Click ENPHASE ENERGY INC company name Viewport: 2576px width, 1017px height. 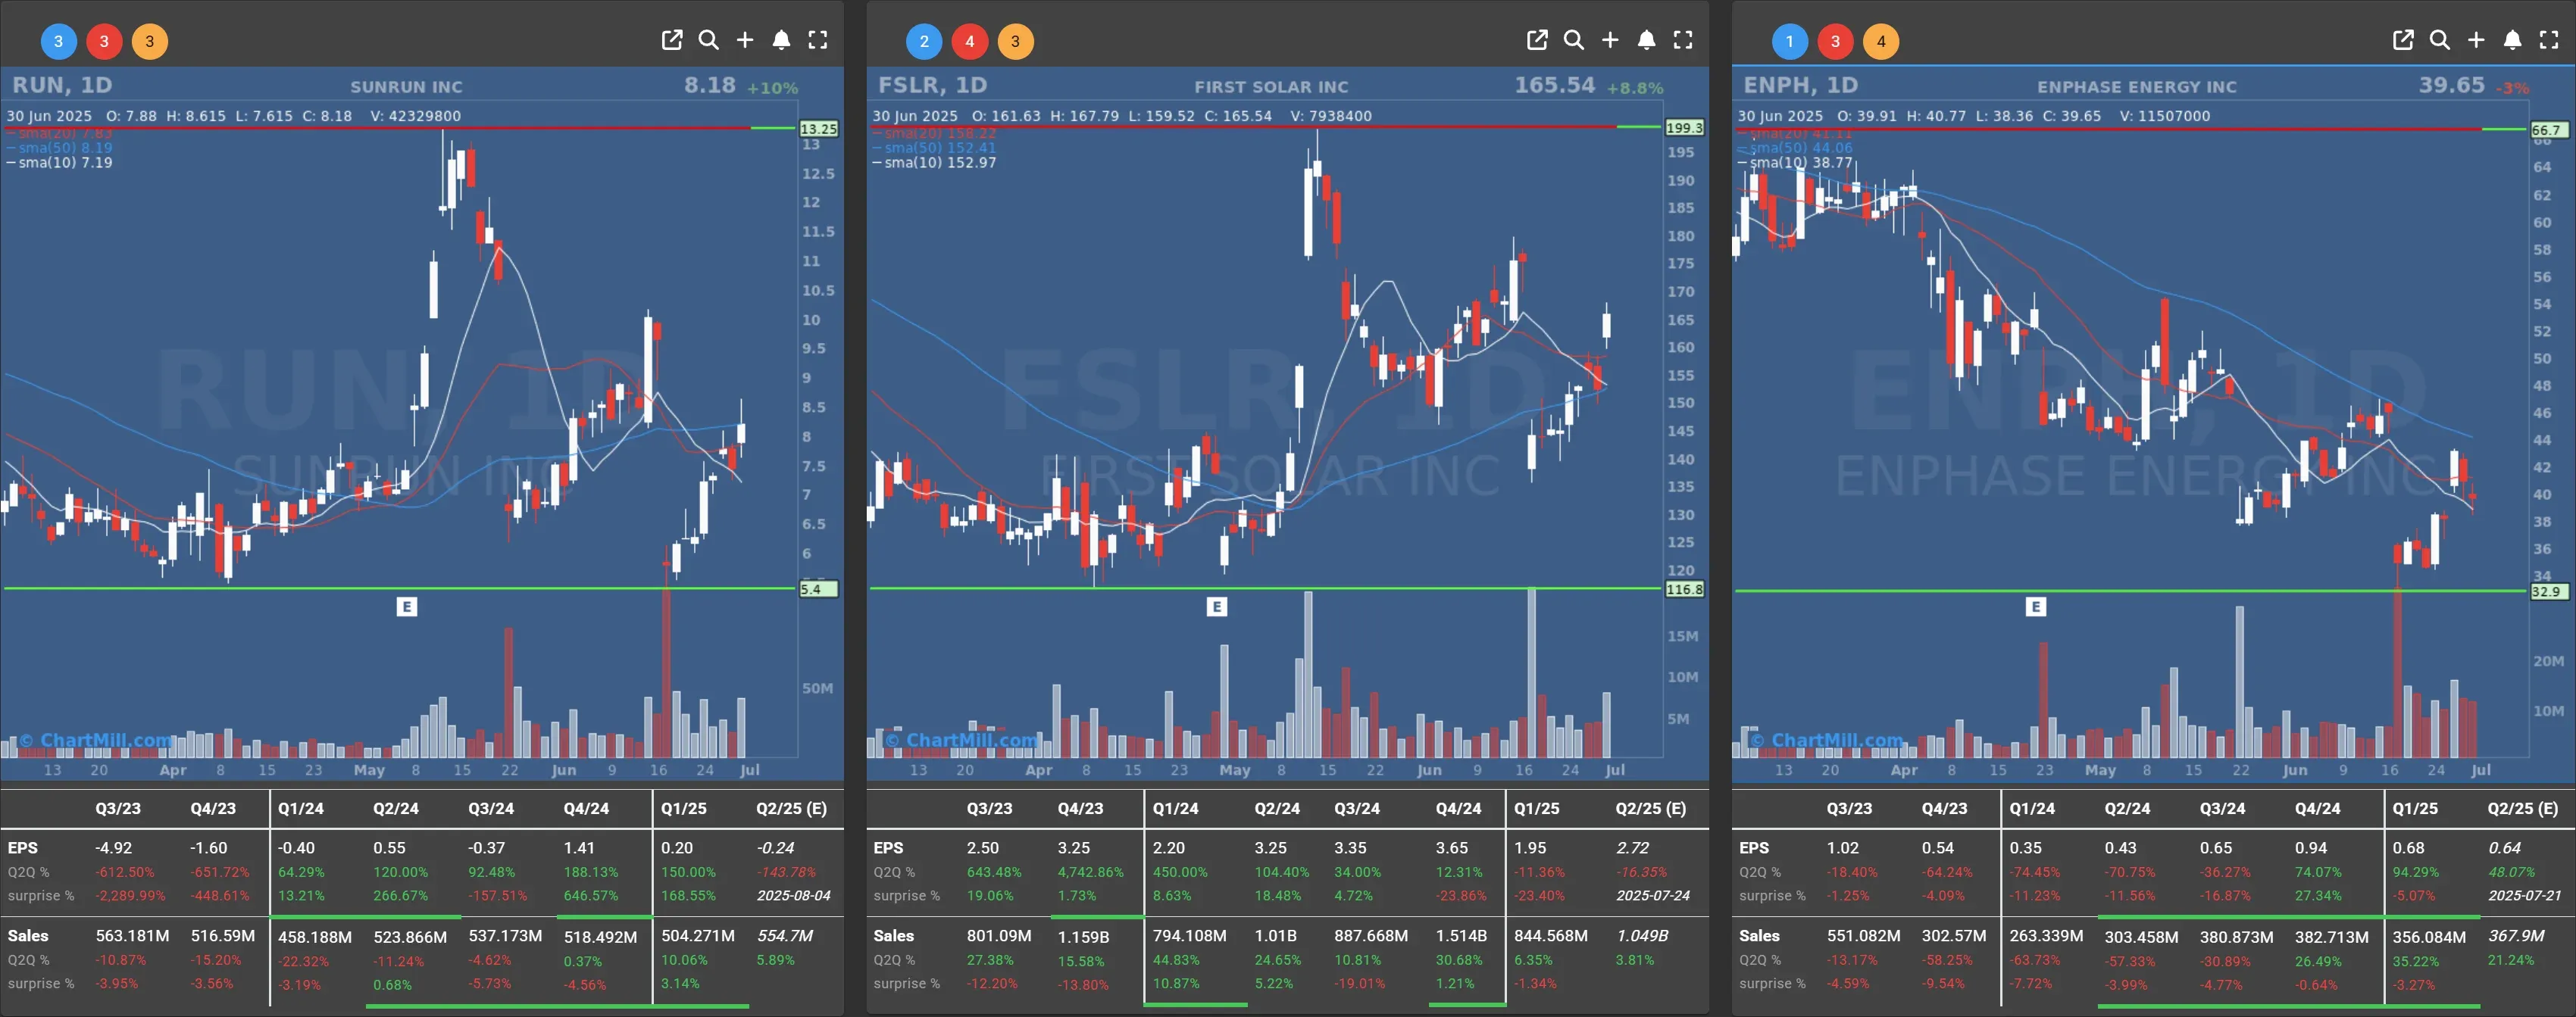coord(2137,87)
